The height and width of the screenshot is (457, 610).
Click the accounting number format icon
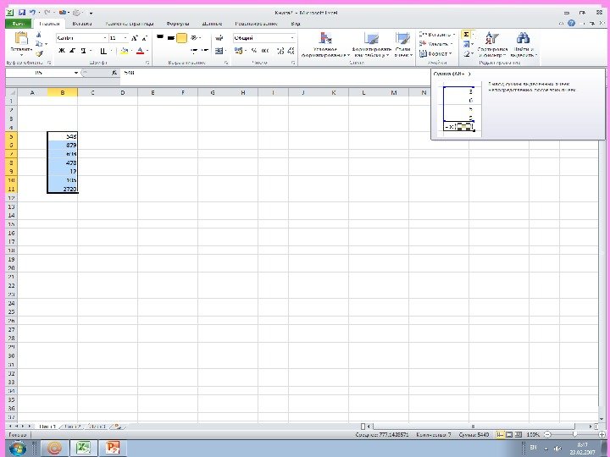(x=238, y=51)
